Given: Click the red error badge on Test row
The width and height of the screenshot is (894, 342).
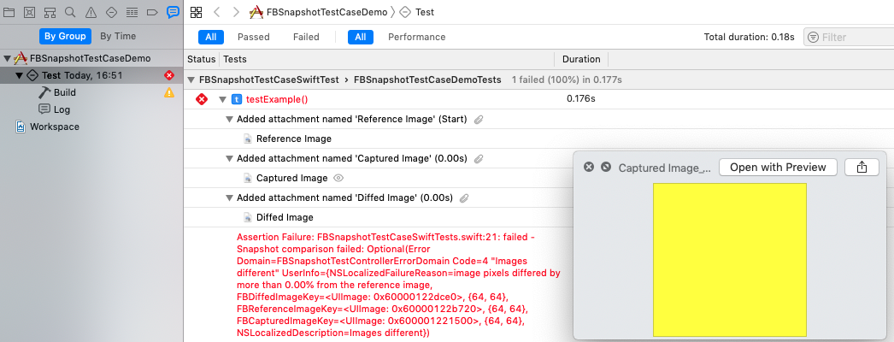Looking at the screenshot, I should [168, 75].
